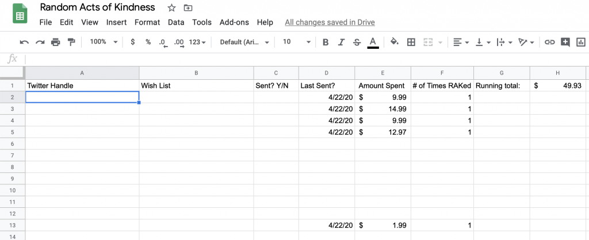Toggle Strikethrough formatting
Viewport: 589px width, 240px height.
357,42
